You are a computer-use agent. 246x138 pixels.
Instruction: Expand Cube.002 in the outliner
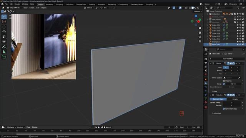[x=208, y=28]
